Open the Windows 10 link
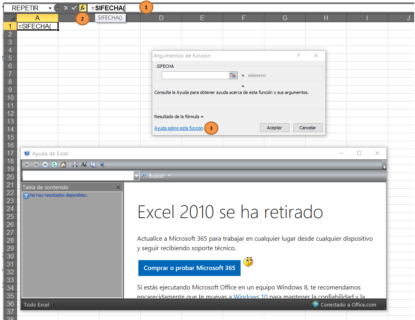 (251, 297)
